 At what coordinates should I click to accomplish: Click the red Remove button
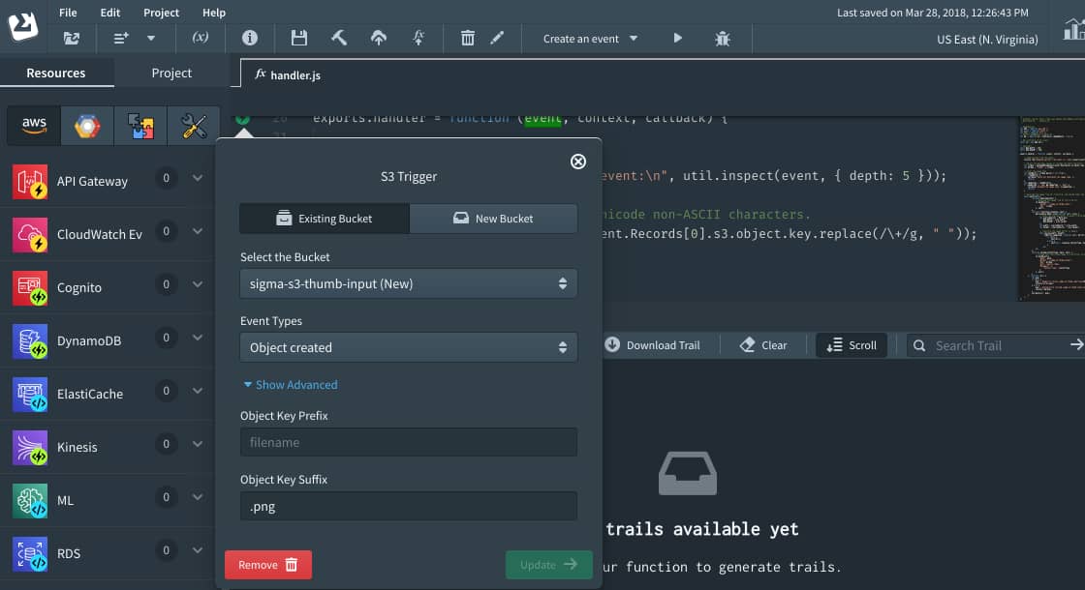click(x=267, y=565)
